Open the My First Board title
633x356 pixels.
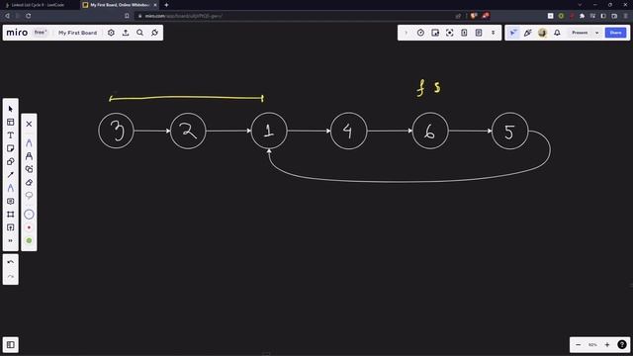point(77,33)
